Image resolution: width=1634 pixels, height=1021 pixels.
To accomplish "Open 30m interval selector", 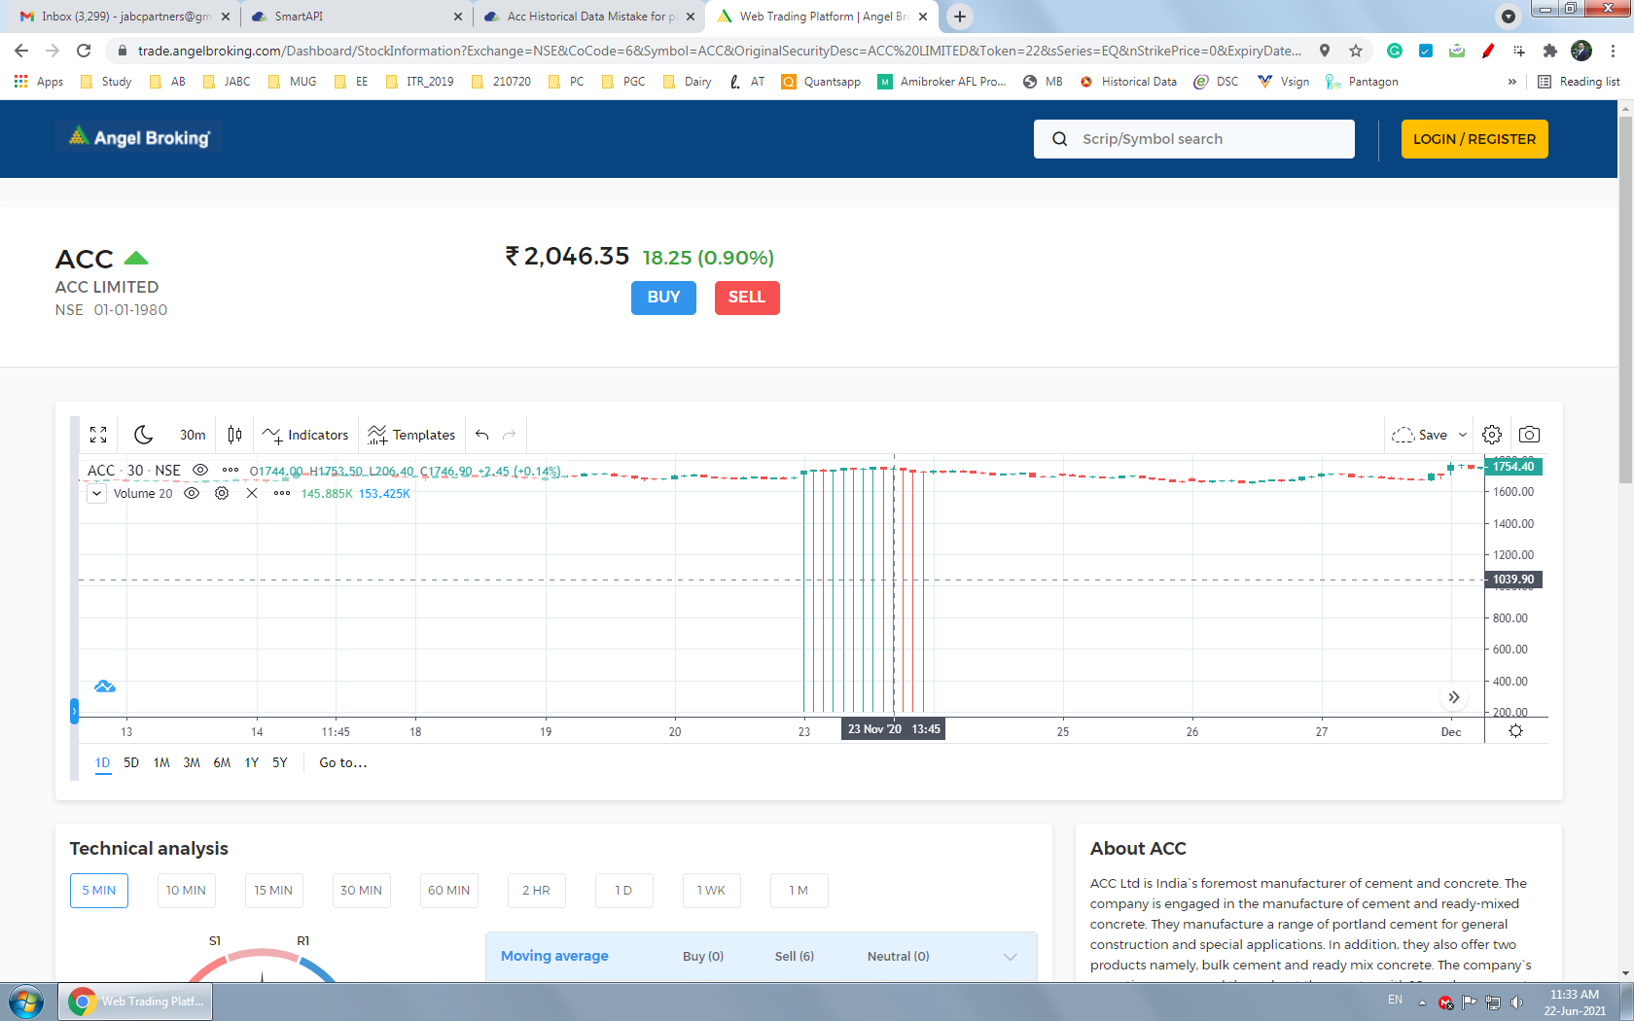I will coord(193,435).
